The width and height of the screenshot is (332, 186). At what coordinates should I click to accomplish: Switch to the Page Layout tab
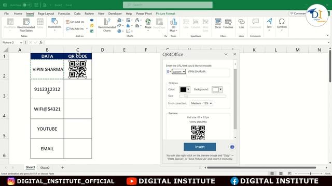(x=46, y=13)
